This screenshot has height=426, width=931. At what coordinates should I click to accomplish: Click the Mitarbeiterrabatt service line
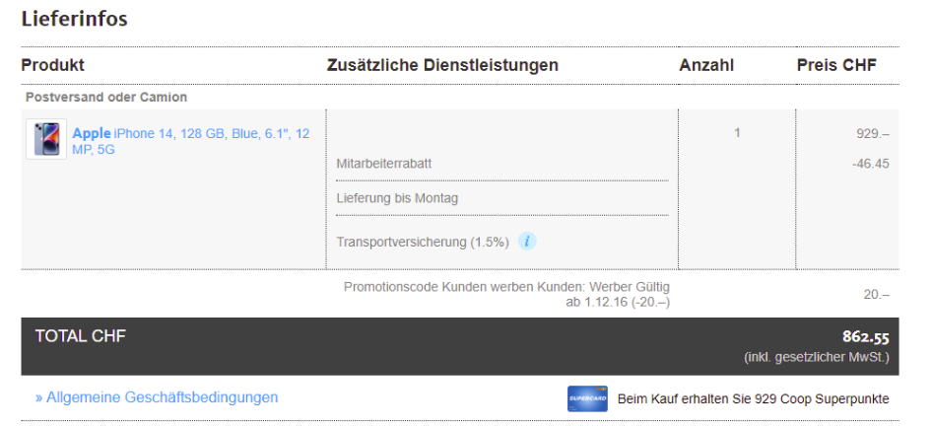[384, 164]
